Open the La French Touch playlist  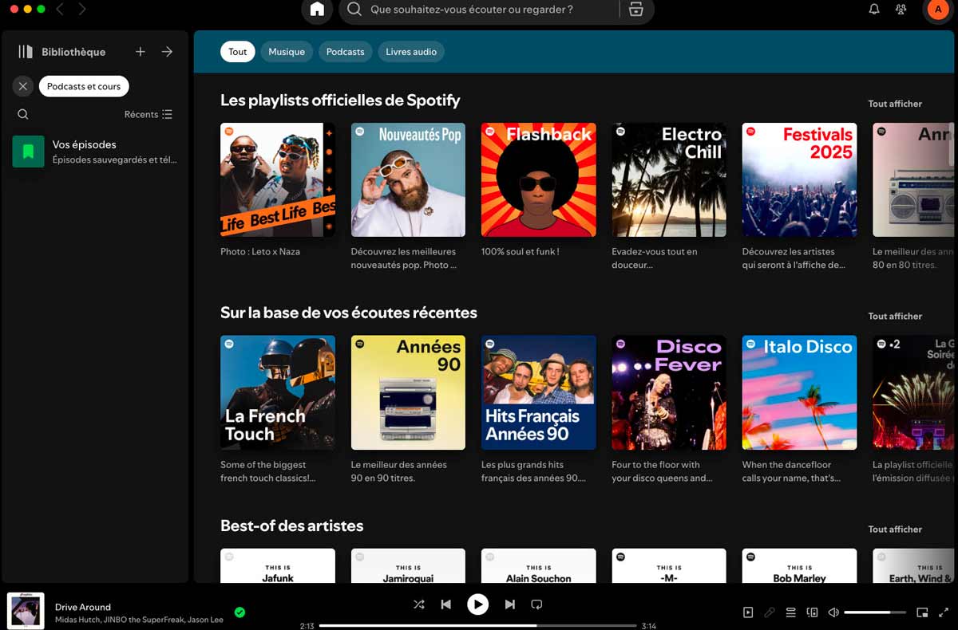278,392
